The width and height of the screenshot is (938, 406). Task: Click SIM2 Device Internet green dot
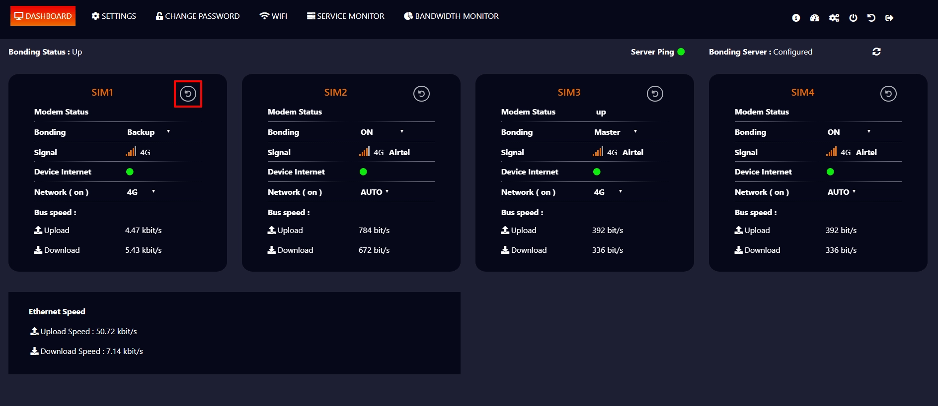pyautogui.click(x=363, y=172)
